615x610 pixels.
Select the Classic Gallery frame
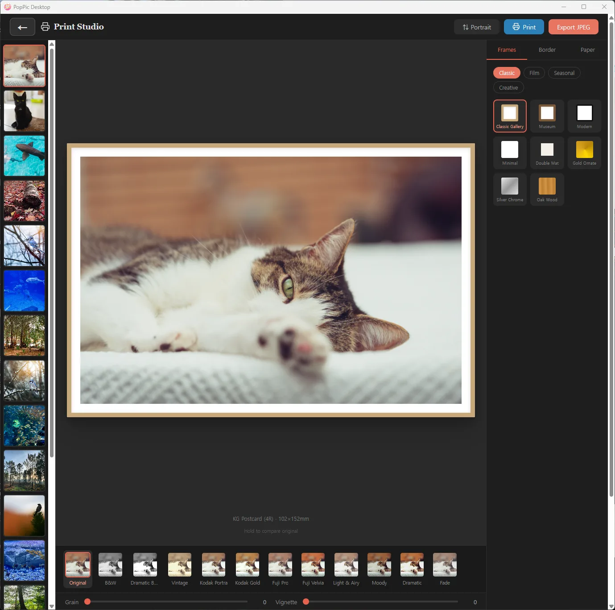coord(510,116)
